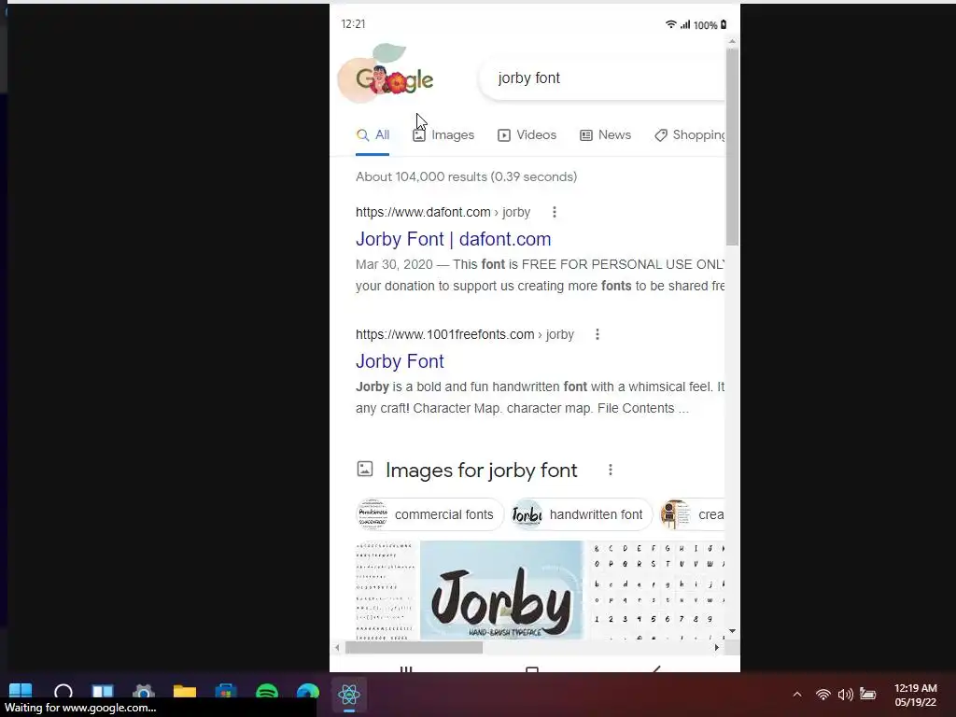Viewport: 956px width, 717px height.
Task: Open the 1001freefonts Jorby Font result
Action: pyautogui.click(x=400, y=361)
